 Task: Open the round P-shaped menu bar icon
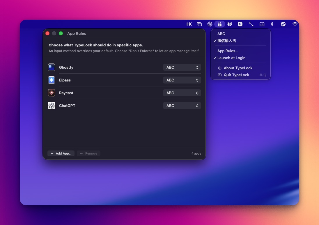(x=283, y=24)
